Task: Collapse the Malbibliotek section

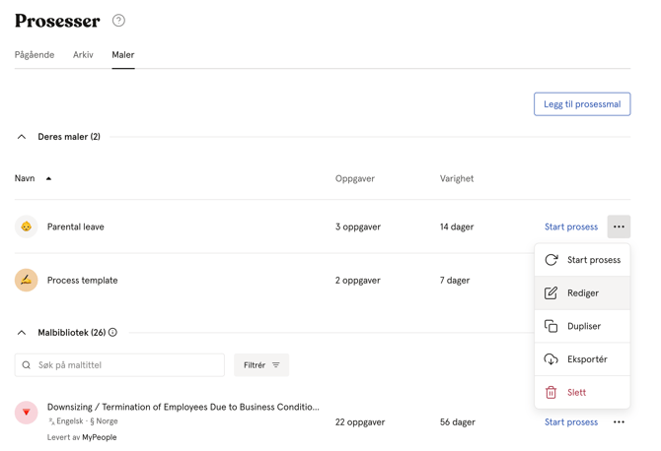Action: (x=22, y=333)
